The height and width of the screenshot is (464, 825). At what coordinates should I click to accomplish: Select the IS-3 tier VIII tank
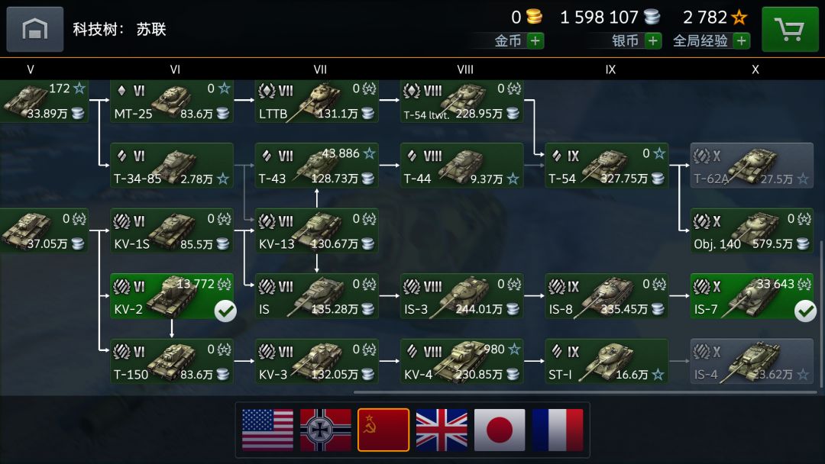pos(461,296)
